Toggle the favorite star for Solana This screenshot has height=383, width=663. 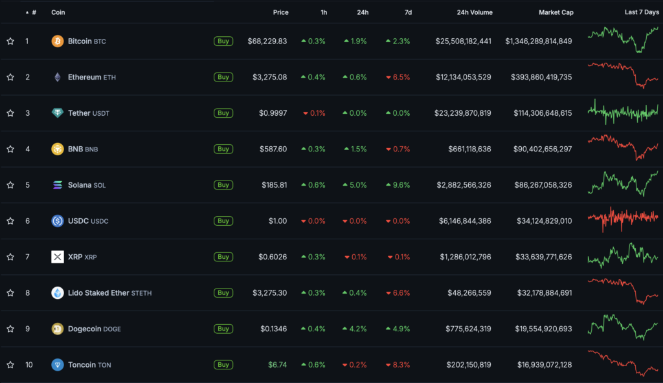(x=10, y=185)
